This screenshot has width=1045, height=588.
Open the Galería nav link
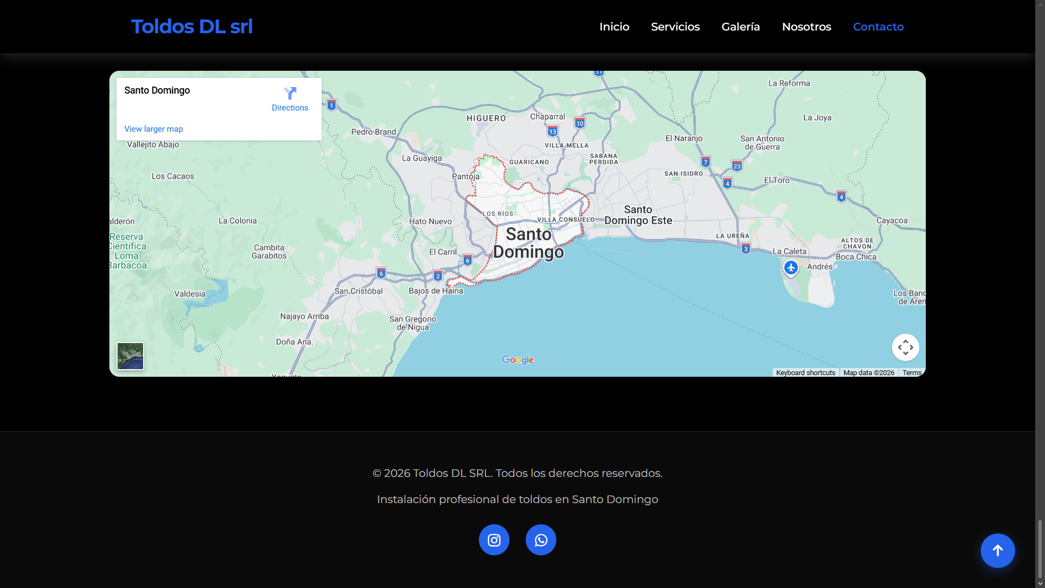740,27
